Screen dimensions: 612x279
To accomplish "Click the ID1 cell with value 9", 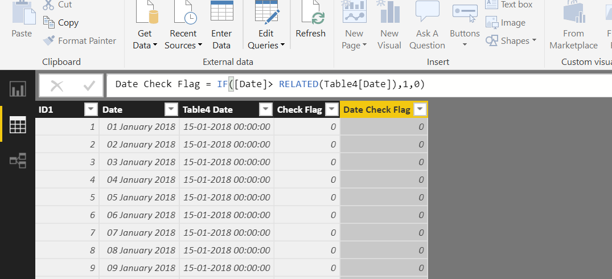I will 67,268.
